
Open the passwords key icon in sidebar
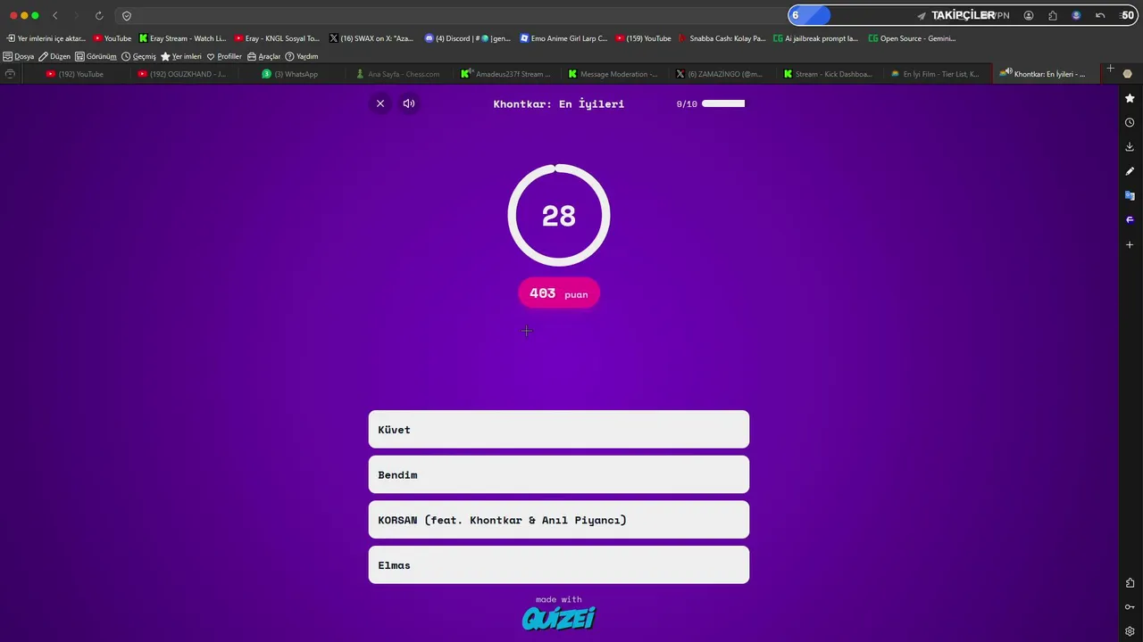1130,607
